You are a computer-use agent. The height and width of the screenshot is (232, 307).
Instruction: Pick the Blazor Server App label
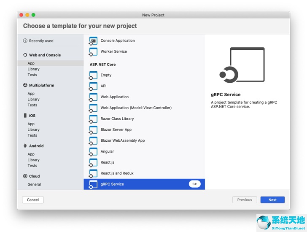(x=116, y=129)
